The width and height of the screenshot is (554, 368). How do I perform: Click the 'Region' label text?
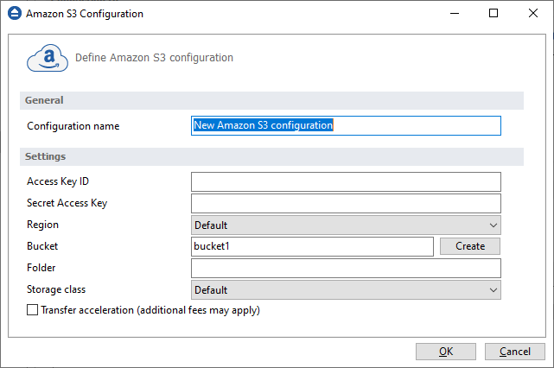(x=42, y=225)
